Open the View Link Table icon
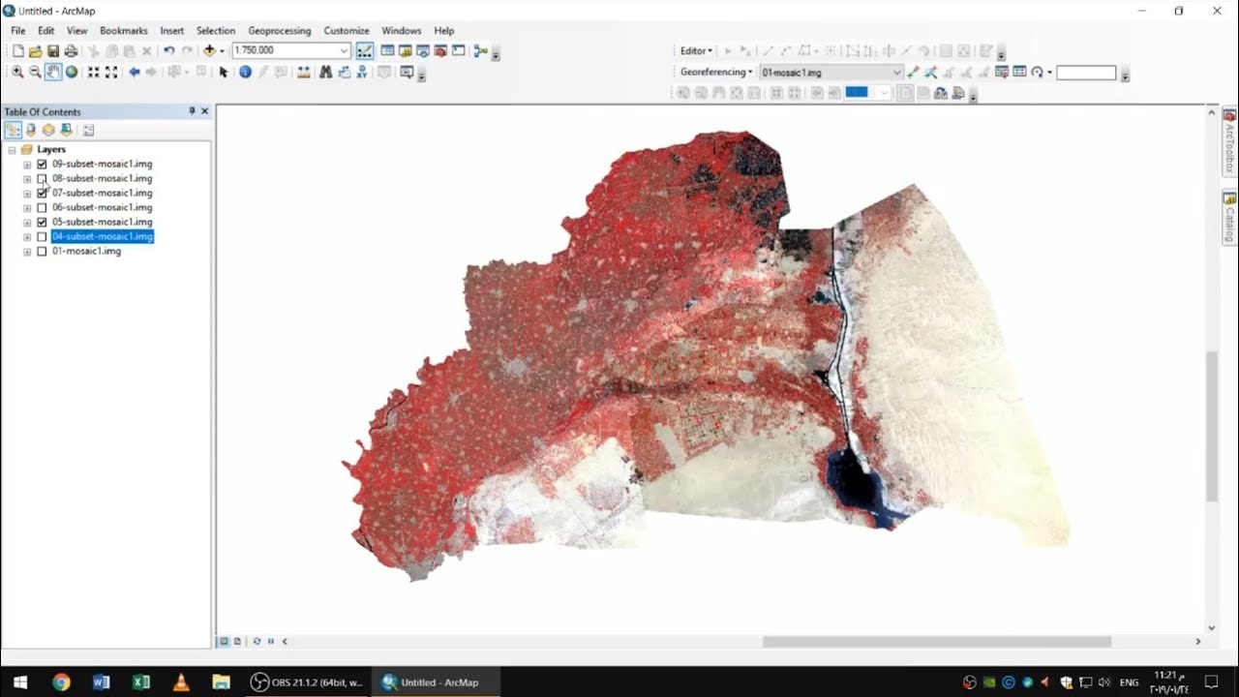This screenshot has height=697, width=1239. 1019,72
